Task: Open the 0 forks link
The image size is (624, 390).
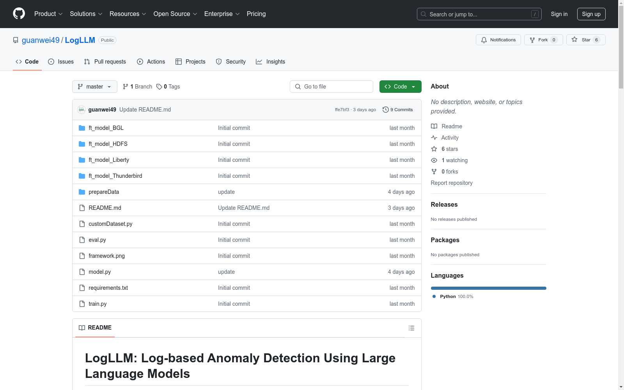Action: (445, 172)
